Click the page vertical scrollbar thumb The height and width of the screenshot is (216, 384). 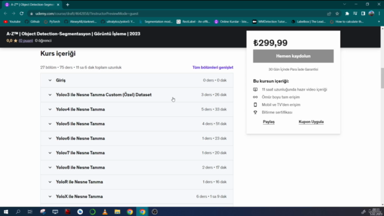382,78
